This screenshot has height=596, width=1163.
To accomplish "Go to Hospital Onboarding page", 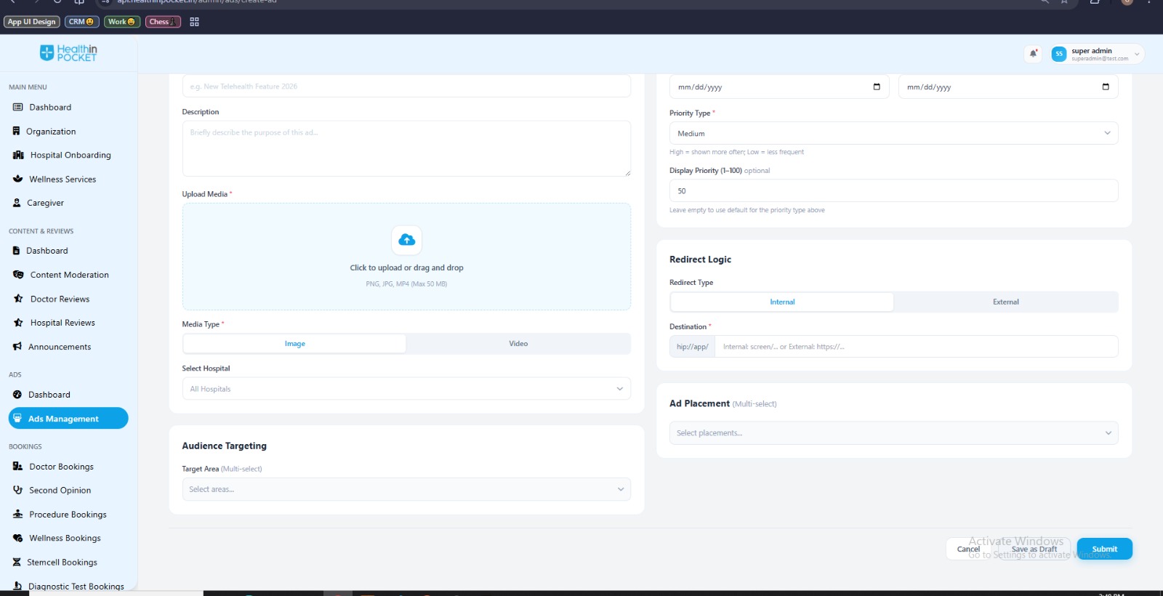I will (x=71, y=155).
